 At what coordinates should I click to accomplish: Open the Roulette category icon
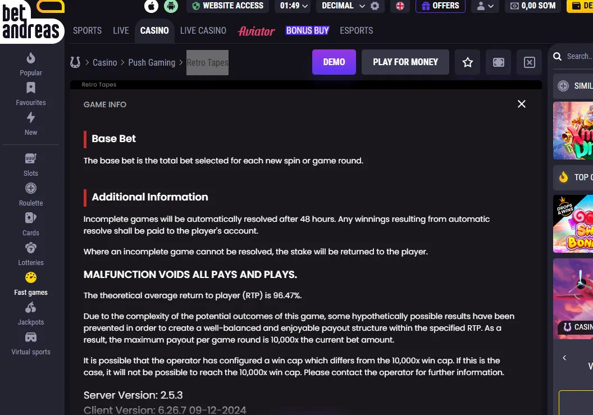pyautogui.click(x=31, y=188)
